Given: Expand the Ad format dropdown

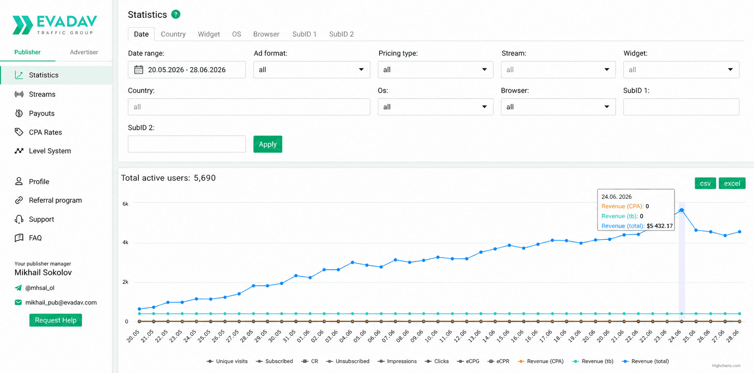Looking at the screenshot, I should point(312,70).
